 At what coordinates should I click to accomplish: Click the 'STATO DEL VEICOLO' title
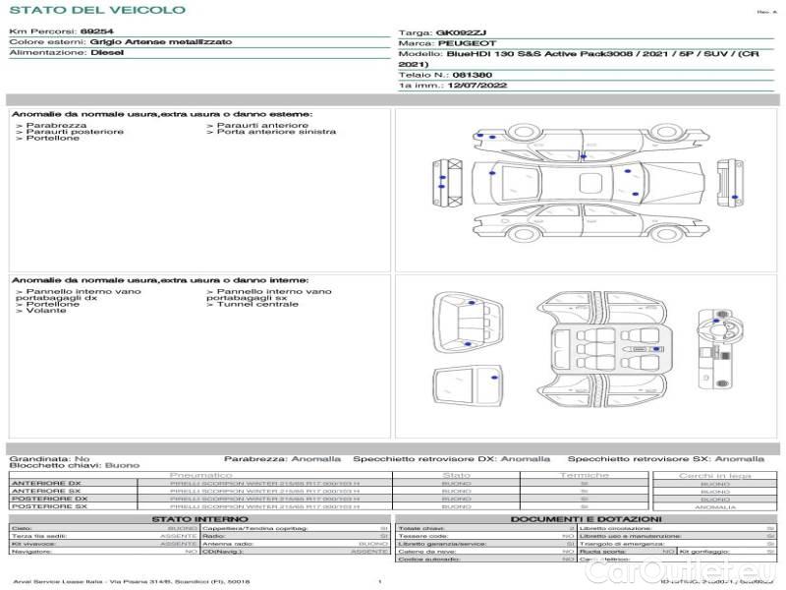tap(96, 11)
